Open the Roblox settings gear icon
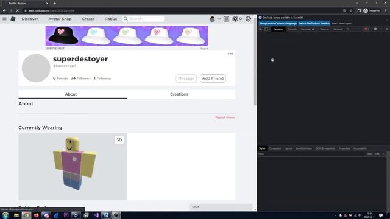The image size is (390, 219). click(248, 19)
